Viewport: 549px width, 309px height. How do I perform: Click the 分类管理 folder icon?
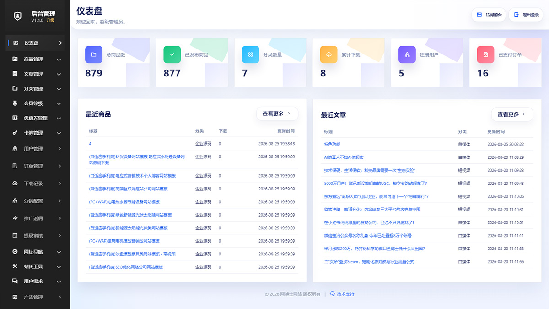(15, 88)
